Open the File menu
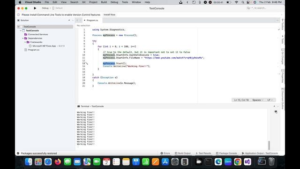 [x=47, y=2]
